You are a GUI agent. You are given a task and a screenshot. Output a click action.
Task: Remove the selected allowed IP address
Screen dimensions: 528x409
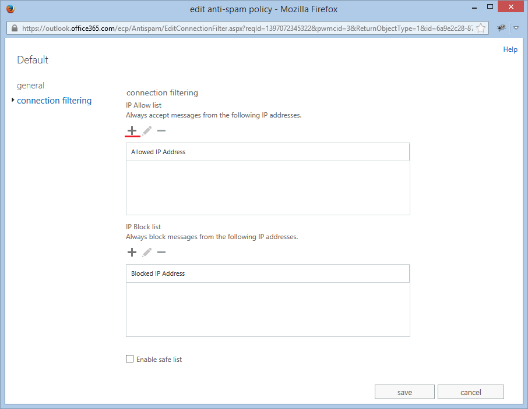tap(161, 131)
